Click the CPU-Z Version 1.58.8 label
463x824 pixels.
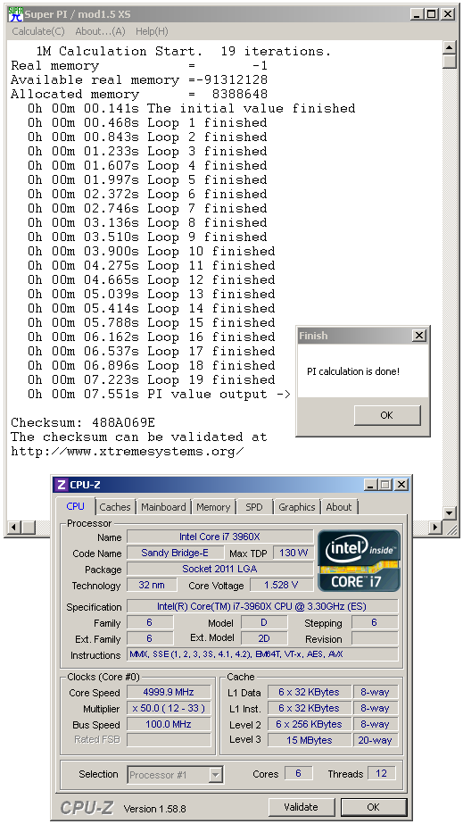(x=155, y=808)
